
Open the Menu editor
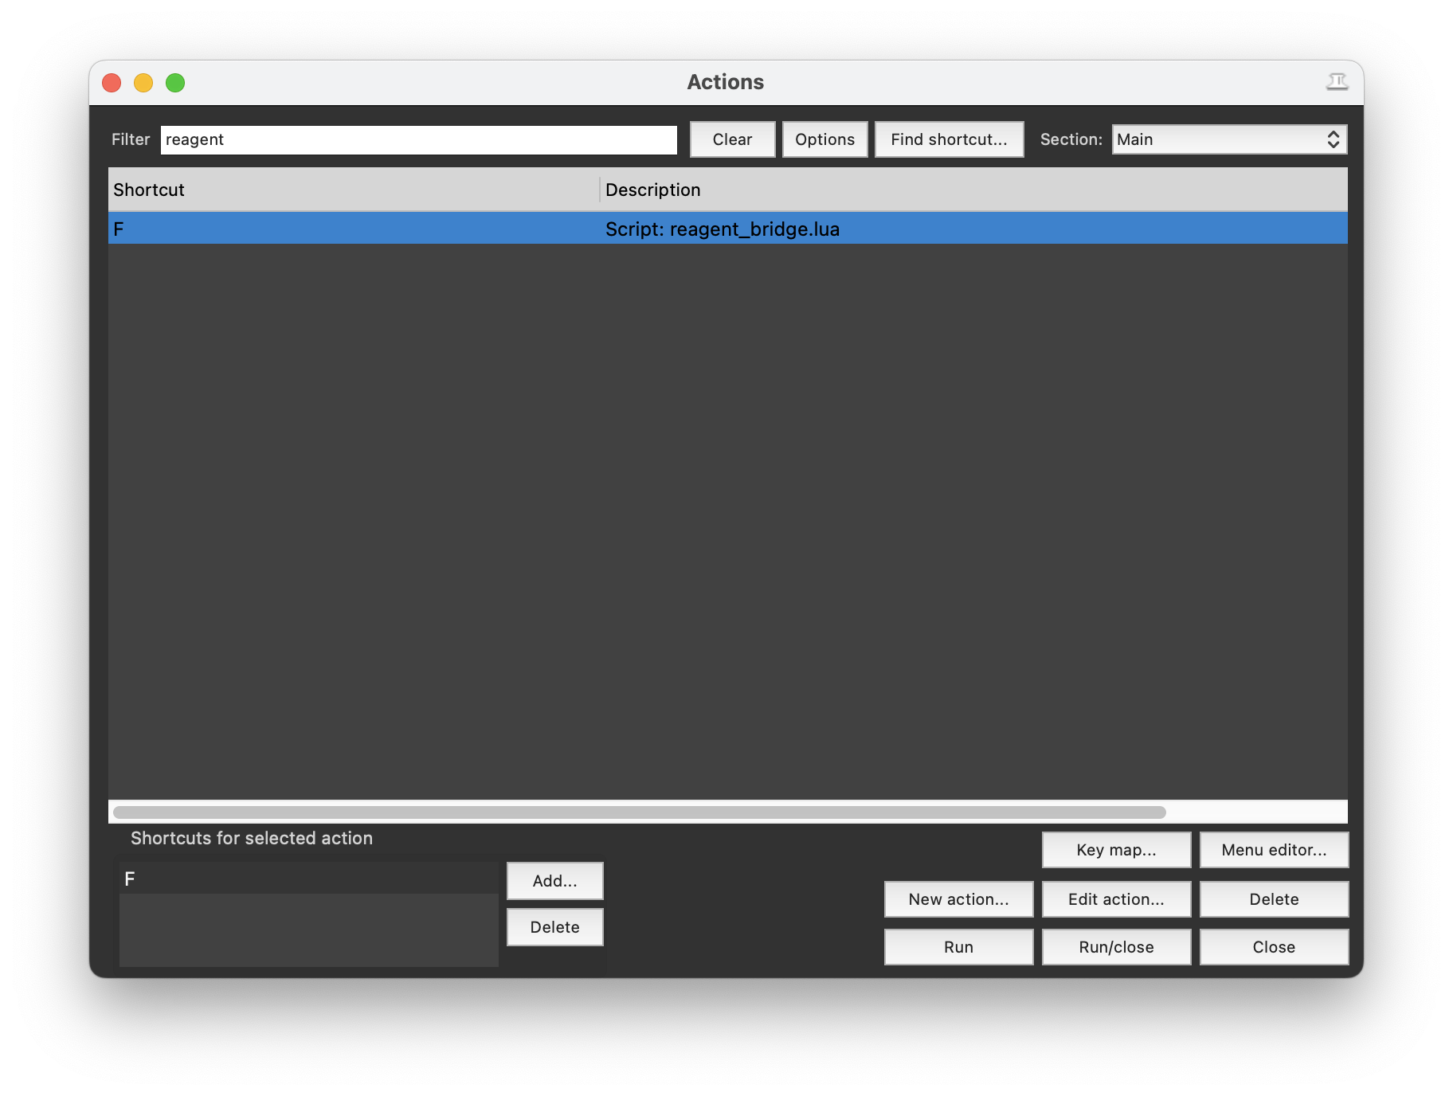[x=1273, y=850]
